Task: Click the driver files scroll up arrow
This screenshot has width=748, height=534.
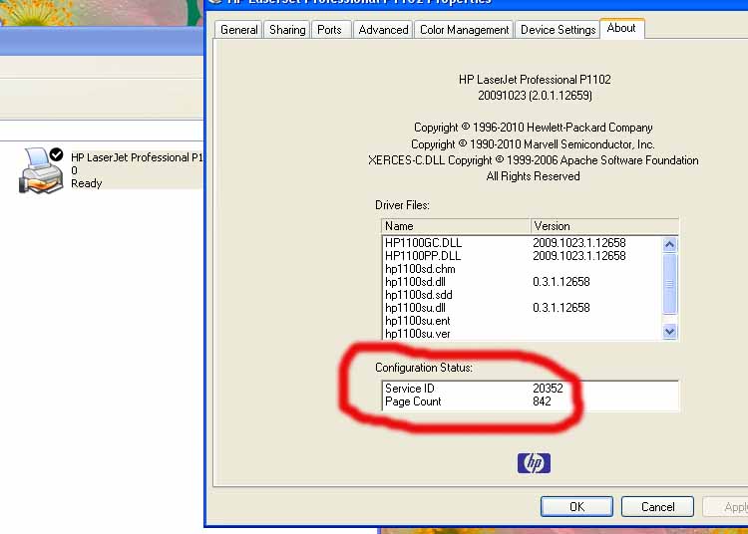Action: [669, 245]
